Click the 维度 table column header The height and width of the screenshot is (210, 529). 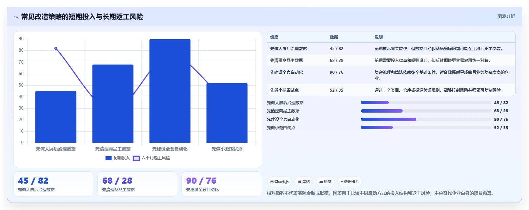[x=274, y=37]
